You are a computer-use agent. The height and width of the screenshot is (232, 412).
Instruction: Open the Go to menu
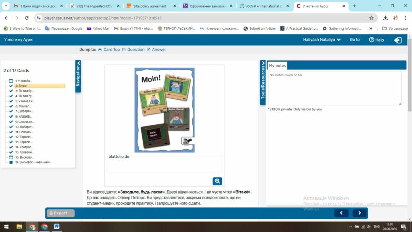click(x=355, y=40)
